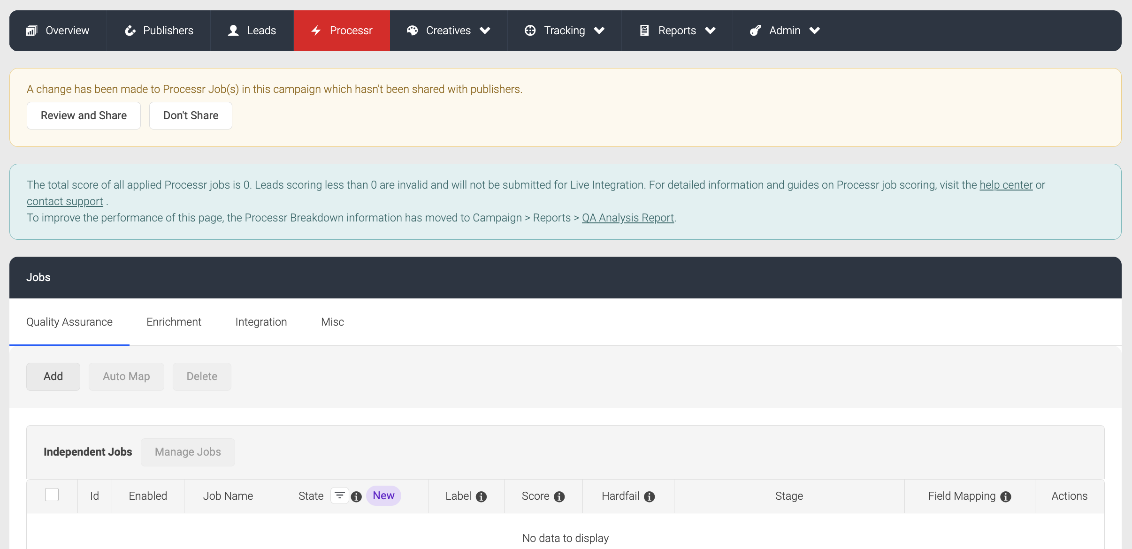Open the State column filter icon
The image size is (1132, 549).
coord(339,496)
